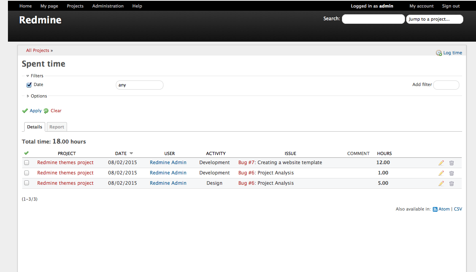Expand the Options section
This screenshot has width=476, height=272.
tap(38, 96)
